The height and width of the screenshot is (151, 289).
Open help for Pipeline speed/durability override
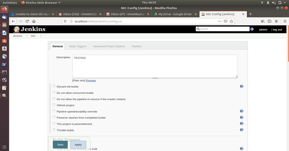tap(241, 111)
